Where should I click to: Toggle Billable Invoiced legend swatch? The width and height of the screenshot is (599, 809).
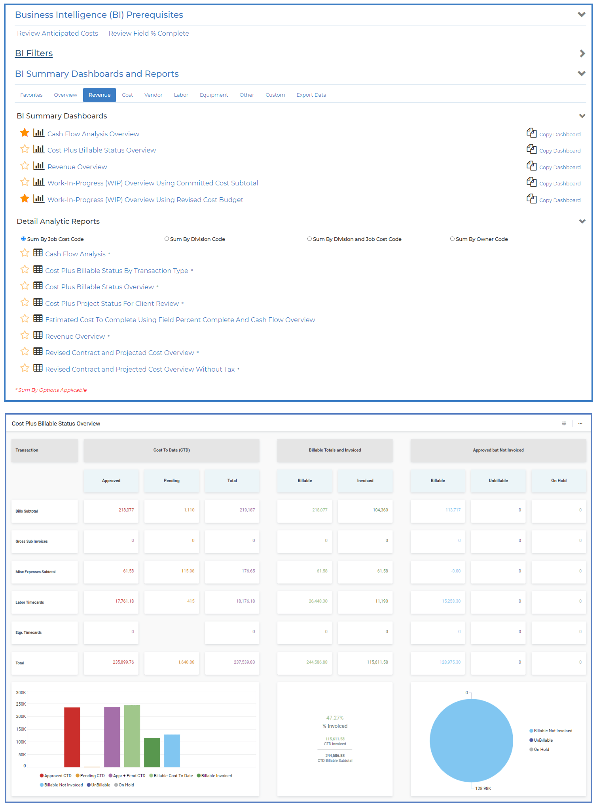(199, 776)
